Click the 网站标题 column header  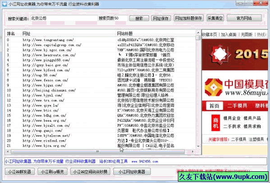[x=125, y=33]
